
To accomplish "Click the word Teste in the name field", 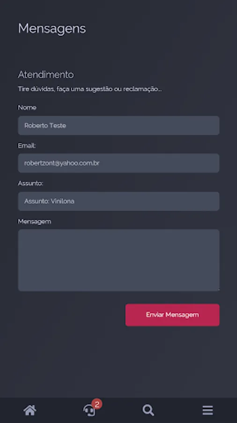I will [x=58, y=125].
